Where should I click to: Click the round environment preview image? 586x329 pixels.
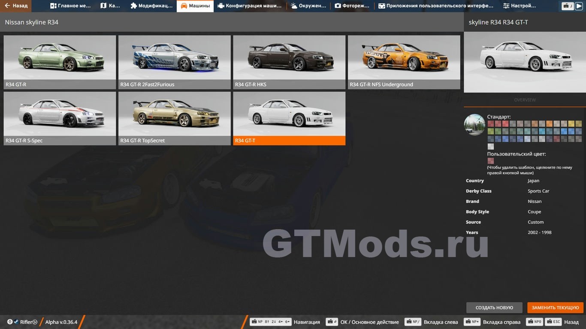click(x=474, y=125)
